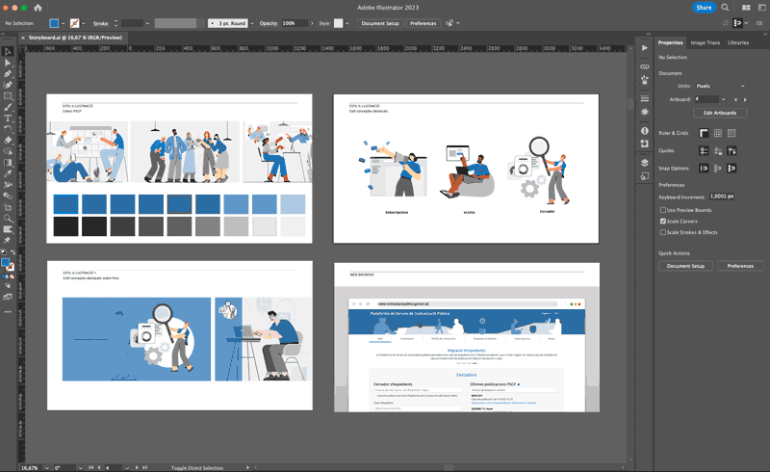Select the Type tool
This screenshot has width=770, height=472.
8,118
